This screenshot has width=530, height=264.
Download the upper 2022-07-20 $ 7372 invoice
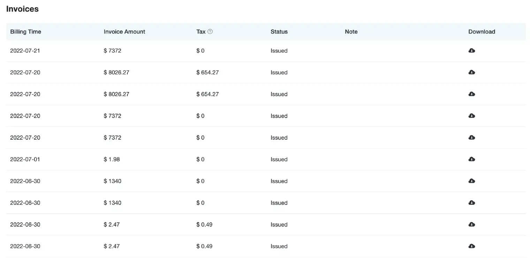tap(471, 116)
